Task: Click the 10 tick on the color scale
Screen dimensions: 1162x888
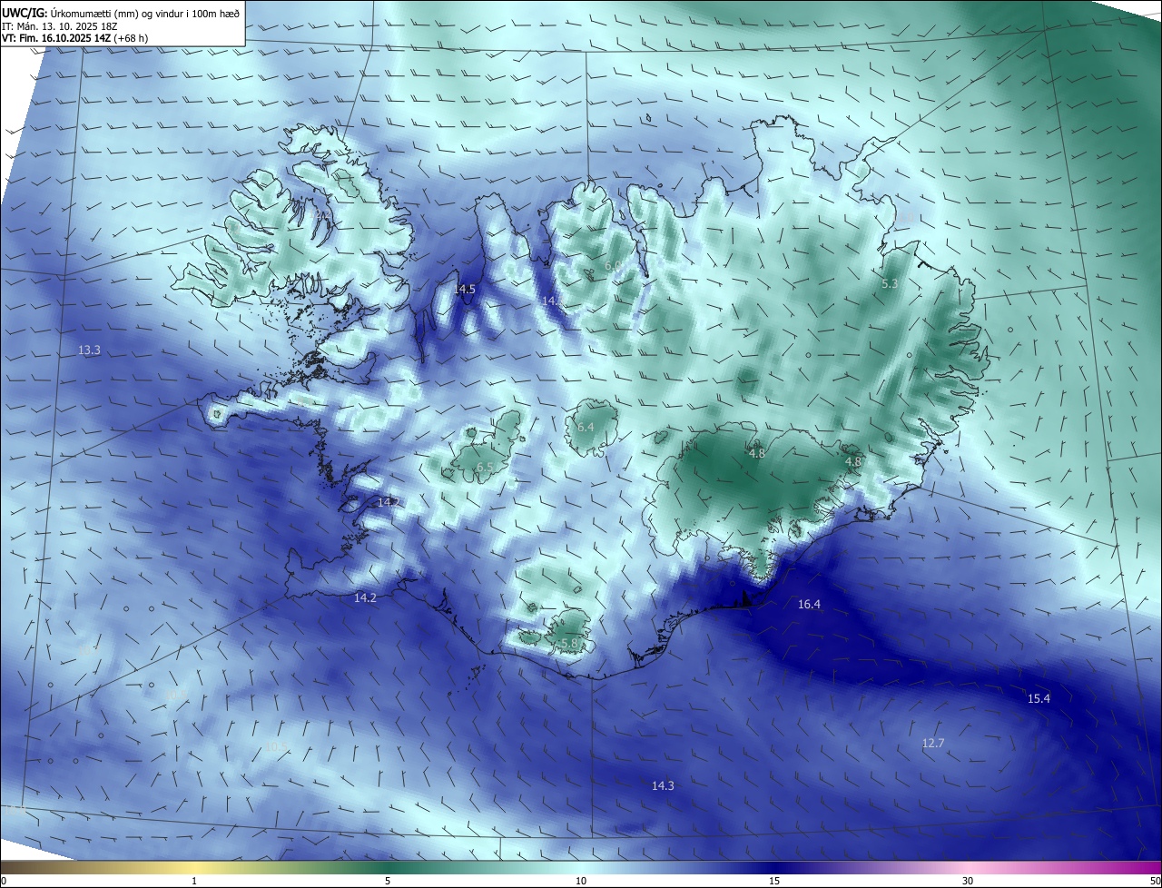Action: [x=581, y=881]
